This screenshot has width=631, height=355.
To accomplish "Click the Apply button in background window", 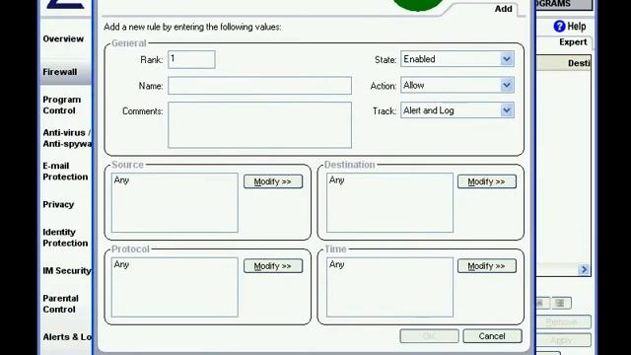I will 562,340.
